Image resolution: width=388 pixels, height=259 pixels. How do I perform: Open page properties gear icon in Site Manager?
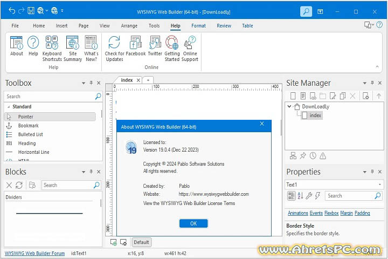(x=365, y=96)
